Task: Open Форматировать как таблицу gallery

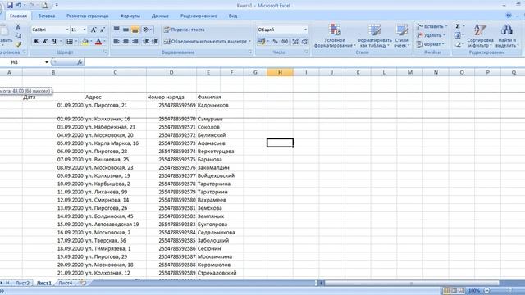Action: click(x=374, y=35)
